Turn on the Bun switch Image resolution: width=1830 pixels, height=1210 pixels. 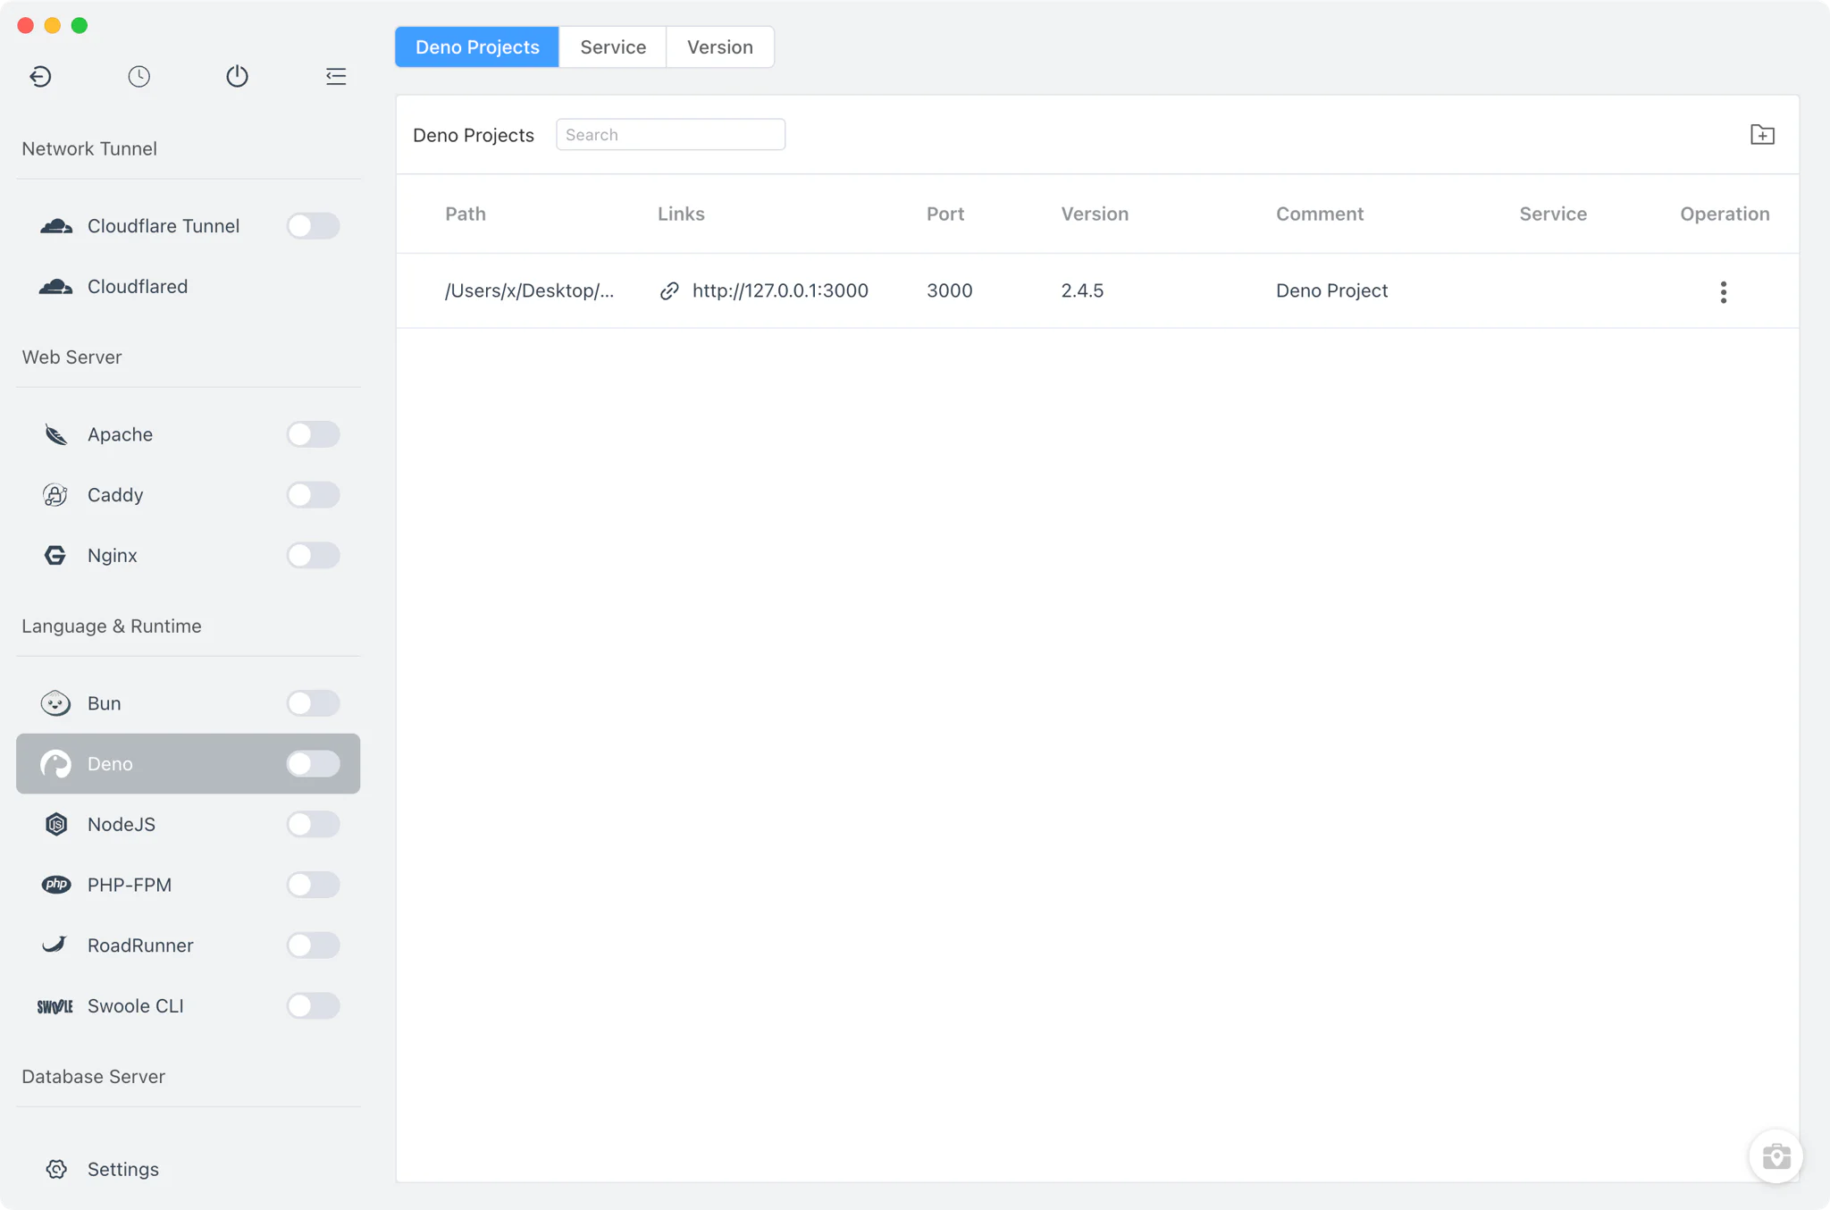[x=313, y=703]
